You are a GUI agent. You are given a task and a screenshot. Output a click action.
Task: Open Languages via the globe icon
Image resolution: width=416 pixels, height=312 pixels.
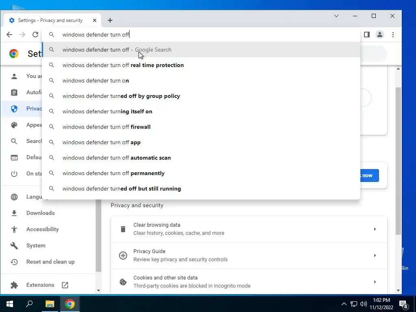pos(14,197)
